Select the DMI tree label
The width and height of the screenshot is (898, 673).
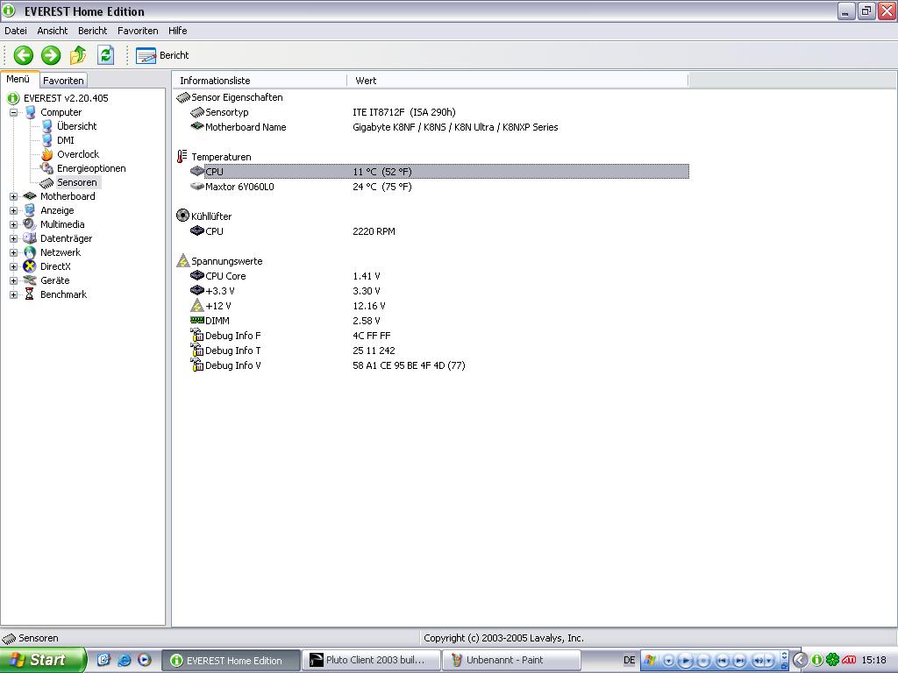(x=65, y=140)
